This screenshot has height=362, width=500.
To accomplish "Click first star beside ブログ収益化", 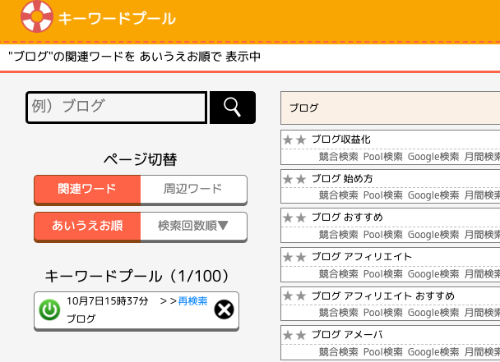I will 288,140.
